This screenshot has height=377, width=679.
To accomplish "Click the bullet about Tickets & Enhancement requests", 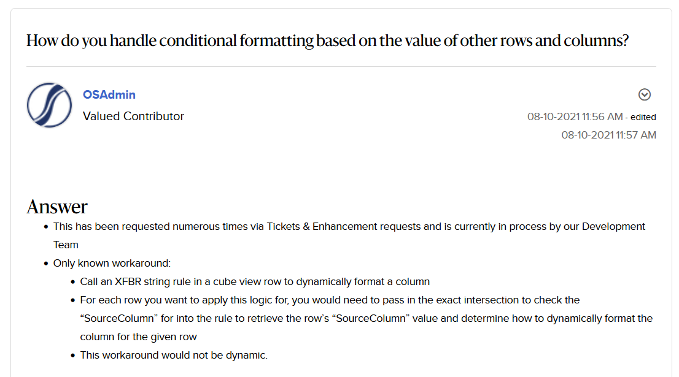I will [349, 227].
